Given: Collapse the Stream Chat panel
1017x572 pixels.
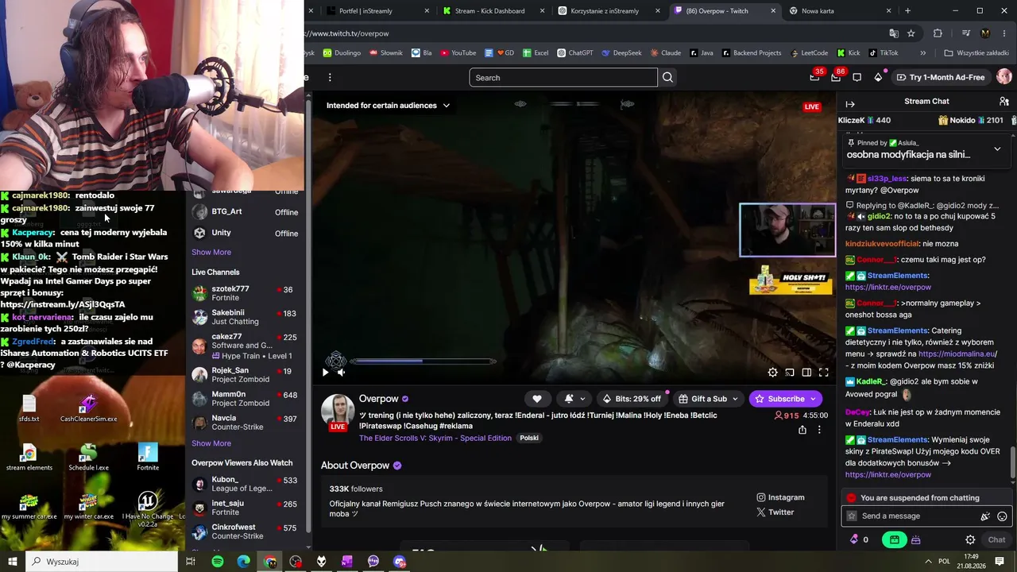Looking at the screenshot, I should tap(850, 104).
